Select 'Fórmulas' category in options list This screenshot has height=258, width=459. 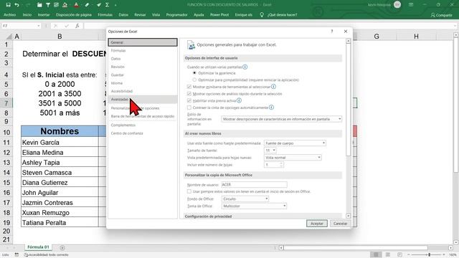tap(143, 51)
